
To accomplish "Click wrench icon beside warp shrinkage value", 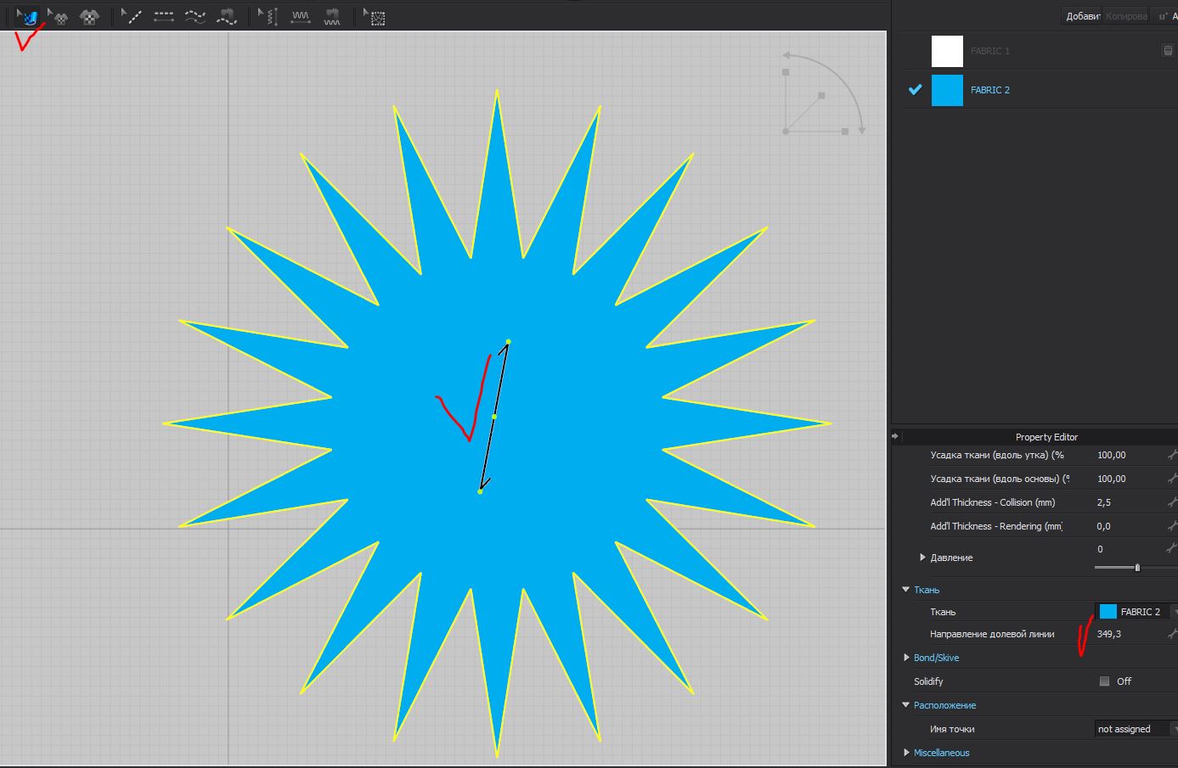I will pos(1172,479).
